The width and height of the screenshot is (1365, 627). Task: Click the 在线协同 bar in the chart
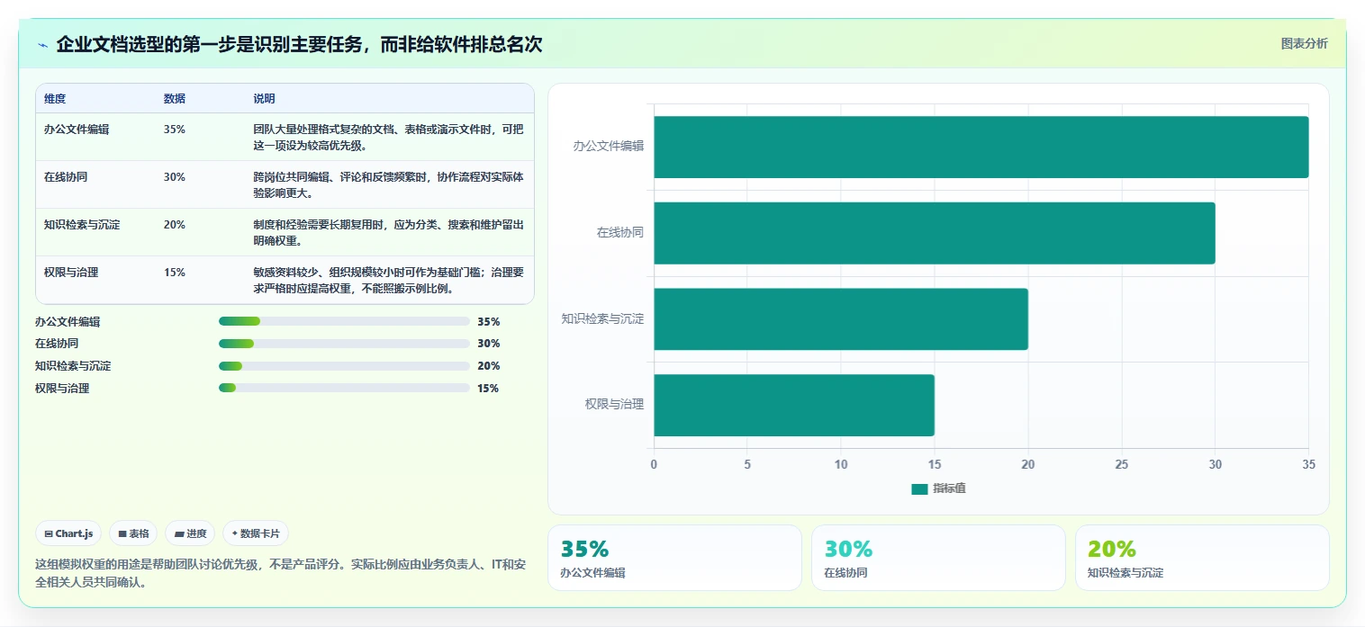pos(935,233)
